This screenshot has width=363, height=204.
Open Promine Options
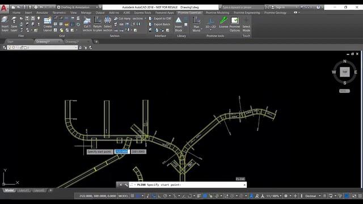tap(234, 24)
